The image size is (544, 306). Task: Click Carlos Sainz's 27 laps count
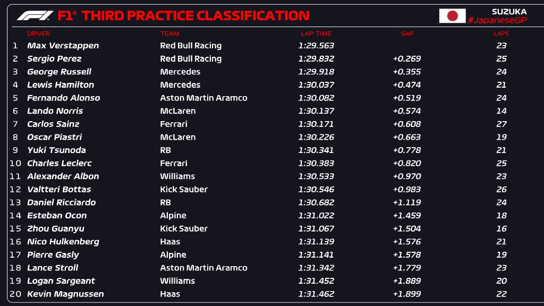click(501, 124)
